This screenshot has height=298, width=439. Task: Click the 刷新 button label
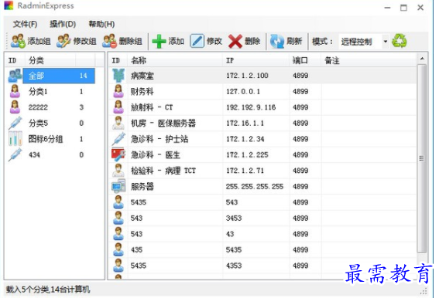(294, 42)
